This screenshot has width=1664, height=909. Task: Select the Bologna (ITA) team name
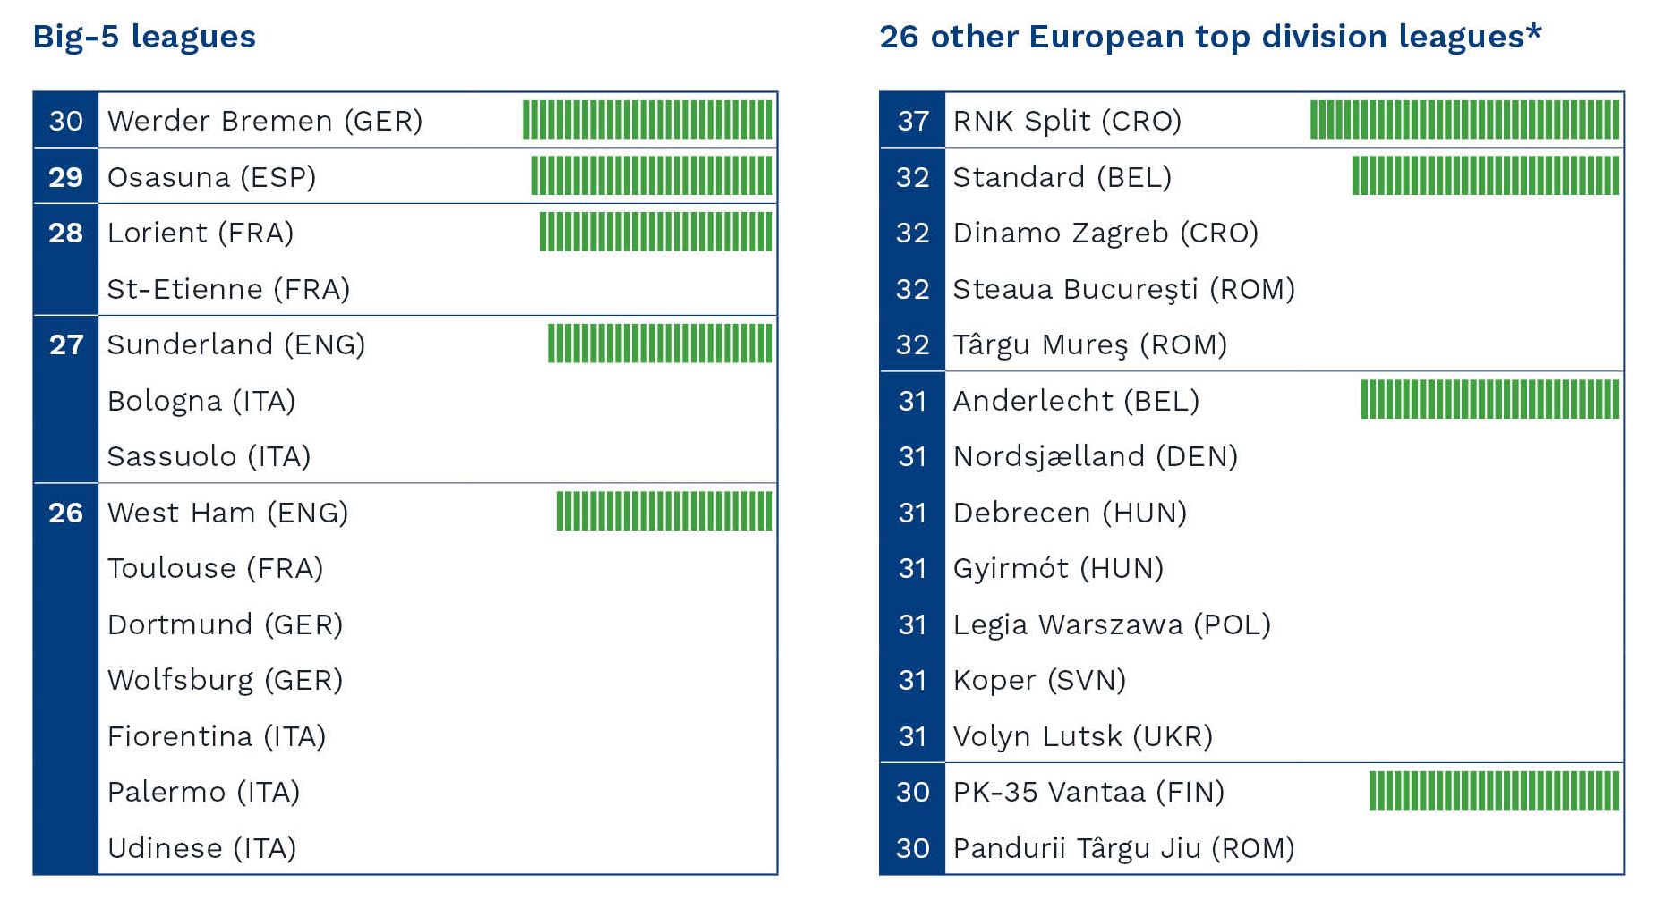coord(201,401)
